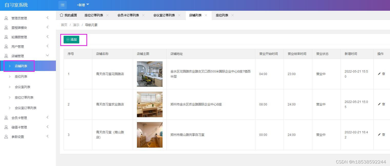Toggle the sidebar collapse hamburger icon
This screenshot has height=166, width=390.
(63, 5)
